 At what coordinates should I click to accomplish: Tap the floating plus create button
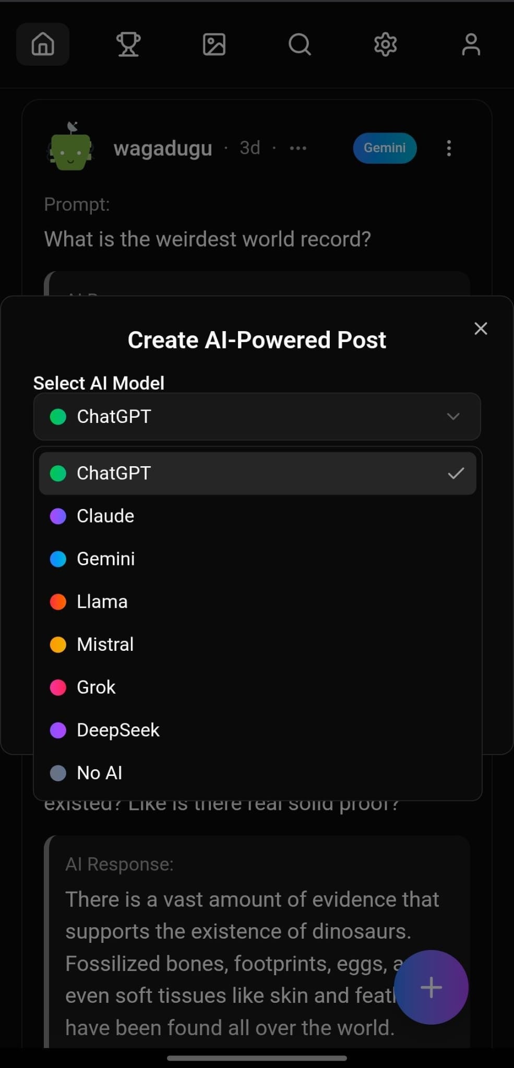coord(431,987)
